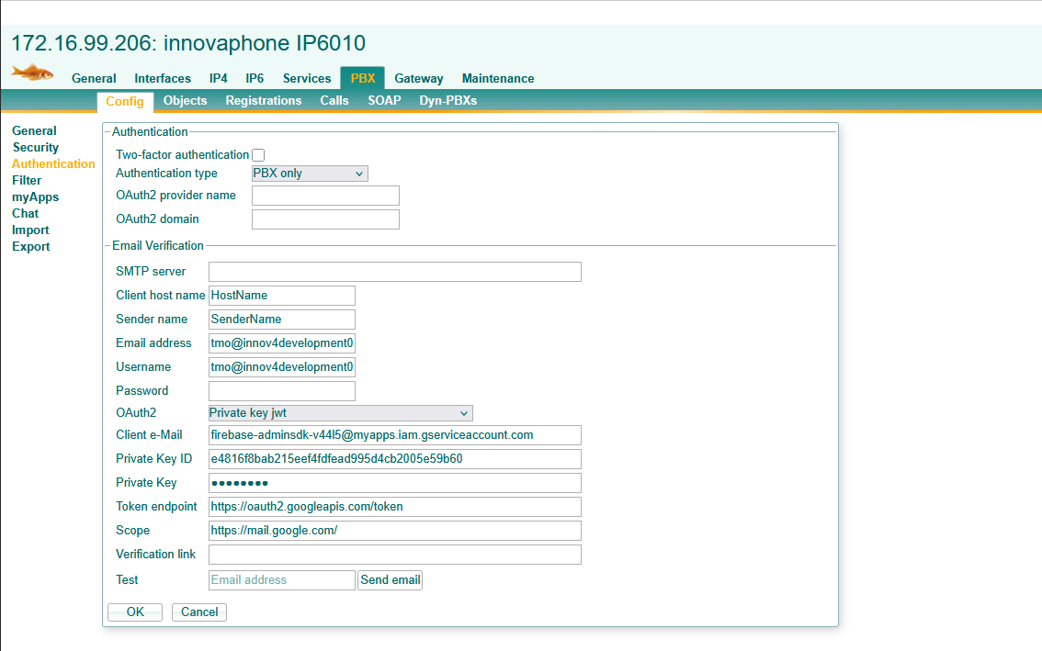This screenshot has width=1042, height=651.
Task: Click into the OAuth2 provider name field
Action: click(x=325, y=196)
